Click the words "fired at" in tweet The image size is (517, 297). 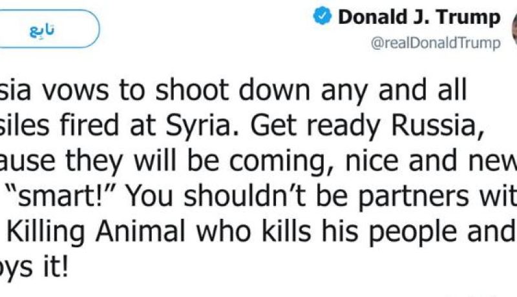pos(107,125)
